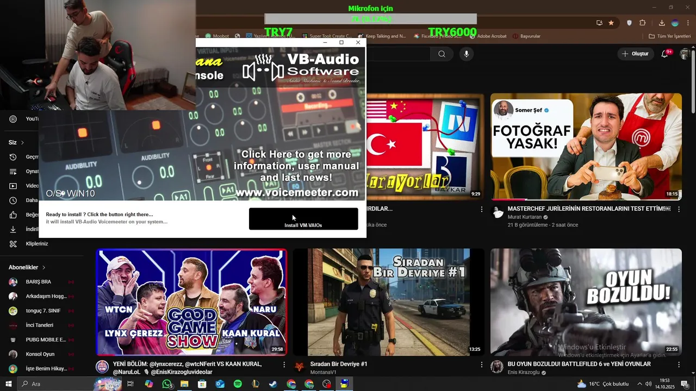696x391 pixels.
Task: Open OYUN BOZULDU Battlefield video thumbnail
Action: (586, 302)
